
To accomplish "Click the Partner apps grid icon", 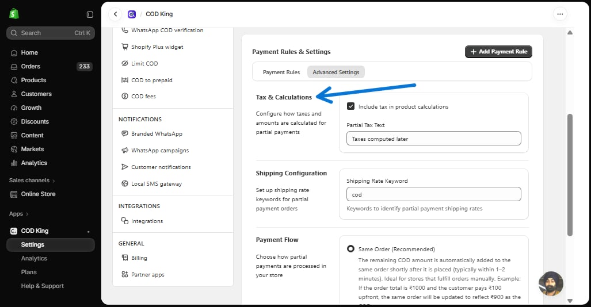I will click(125, 274).
